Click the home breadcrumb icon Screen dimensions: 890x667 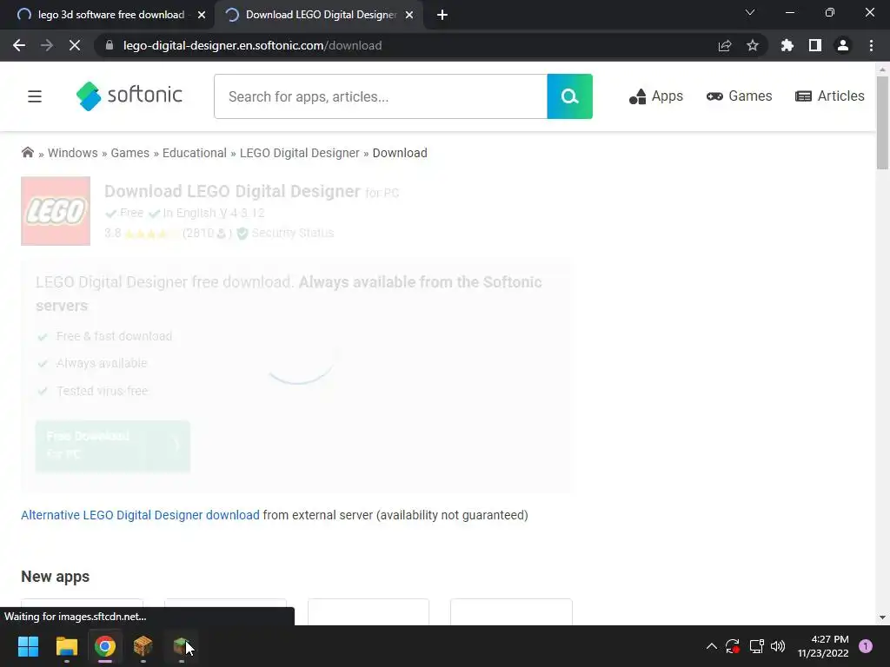click(x=27, y=153)
